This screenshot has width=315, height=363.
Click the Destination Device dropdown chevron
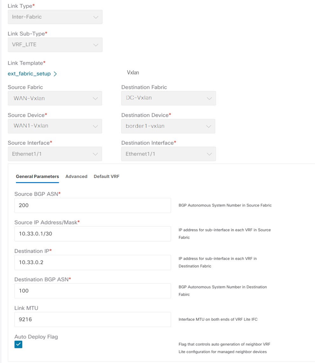209,126
